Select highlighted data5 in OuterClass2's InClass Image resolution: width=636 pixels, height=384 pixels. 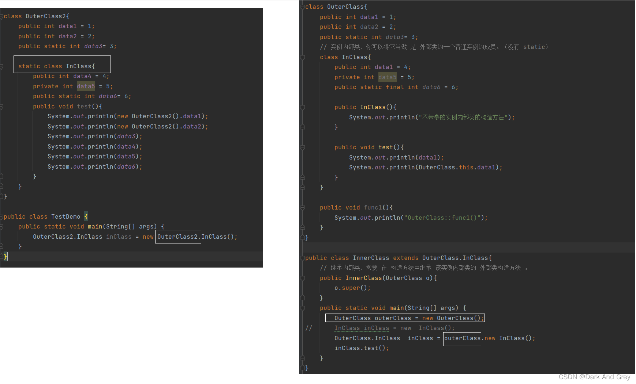(86, 87)
